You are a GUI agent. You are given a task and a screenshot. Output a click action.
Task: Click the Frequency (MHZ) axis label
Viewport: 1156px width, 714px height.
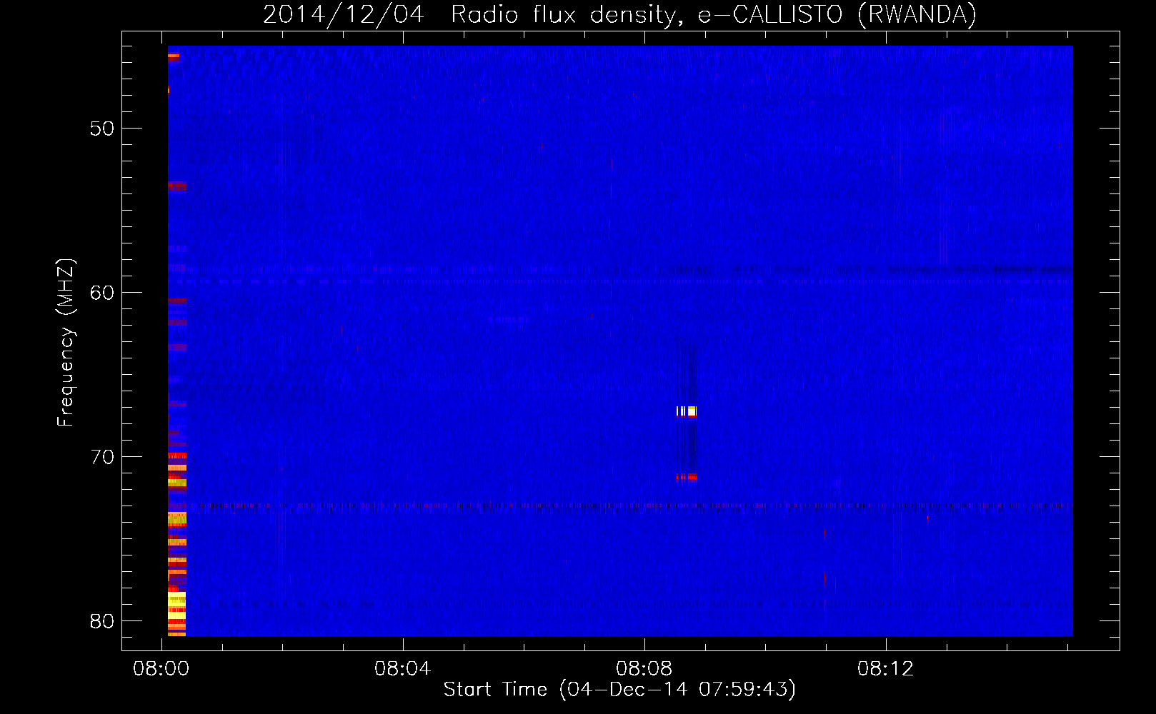(x=66, y=343)
